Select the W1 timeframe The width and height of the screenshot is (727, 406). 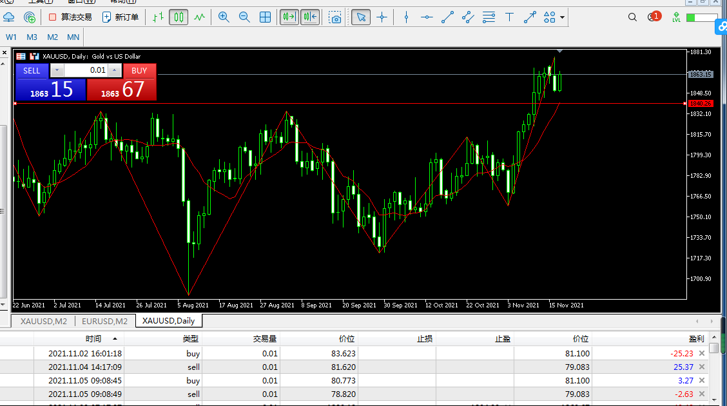tap(12, 37)
